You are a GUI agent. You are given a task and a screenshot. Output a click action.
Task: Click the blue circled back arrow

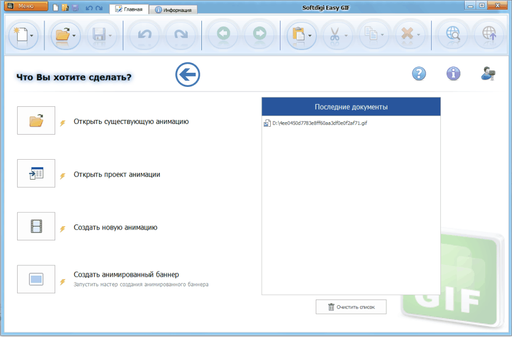coord(188,74)
